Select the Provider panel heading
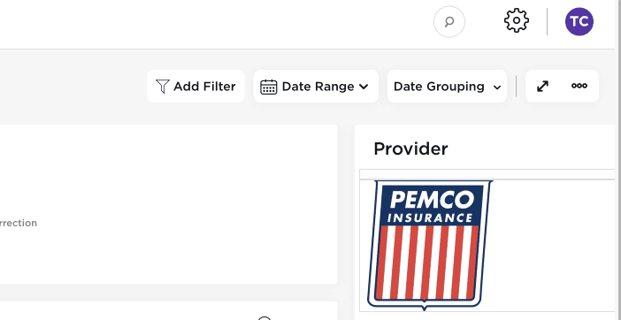 point(410,149)
